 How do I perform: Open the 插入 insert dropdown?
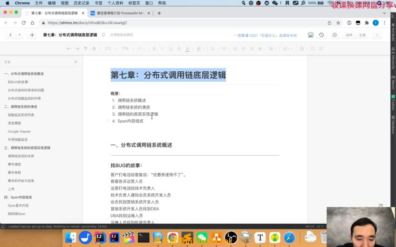point(287,49)
